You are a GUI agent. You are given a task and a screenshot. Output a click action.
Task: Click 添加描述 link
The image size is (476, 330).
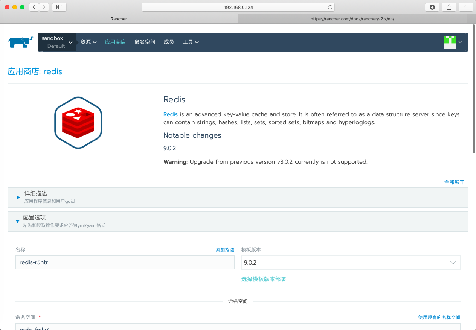point(225,250)
